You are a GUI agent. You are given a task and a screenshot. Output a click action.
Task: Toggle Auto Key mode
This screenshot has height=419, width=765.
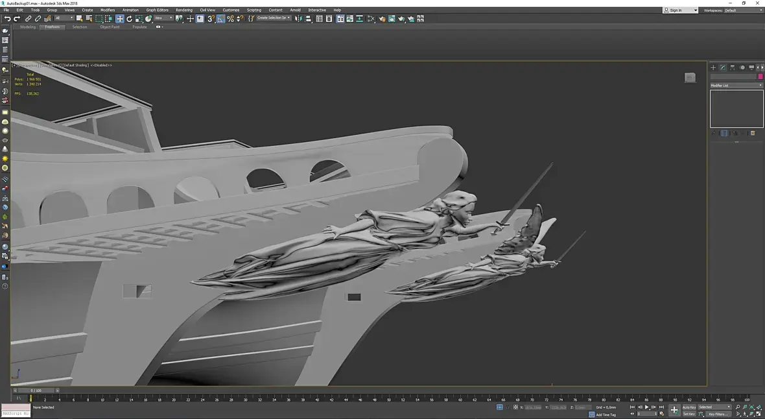(x=688, y=407)
